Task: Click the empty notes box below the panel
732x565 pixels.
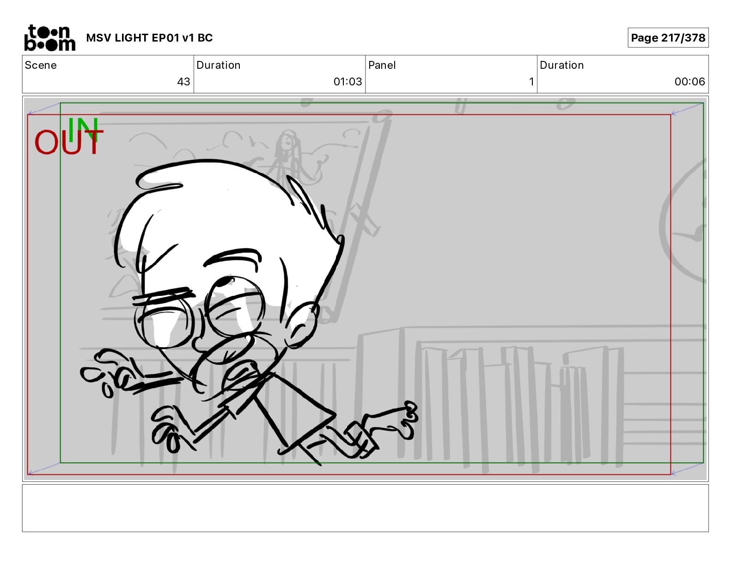Action: (365, 508)
